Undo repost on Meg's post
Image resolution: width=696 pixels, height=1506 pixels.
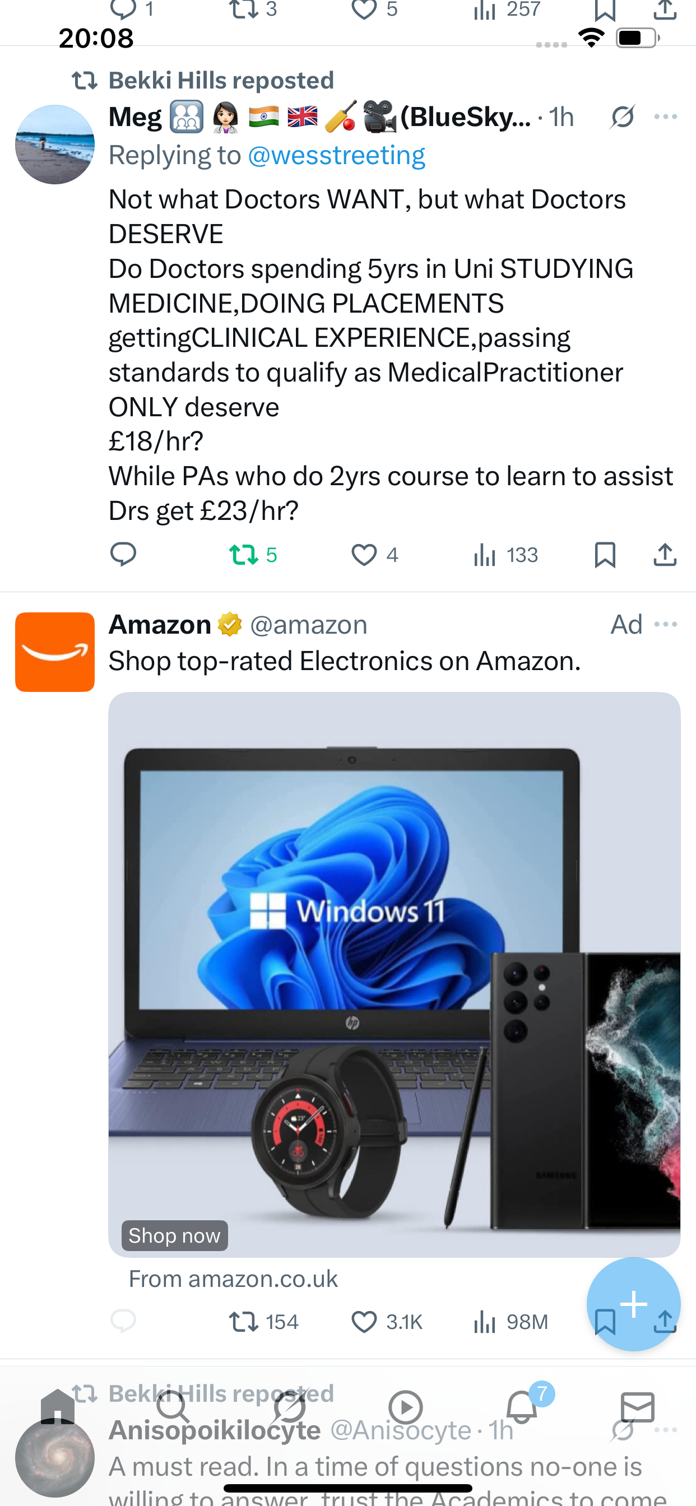coord(253,554)
